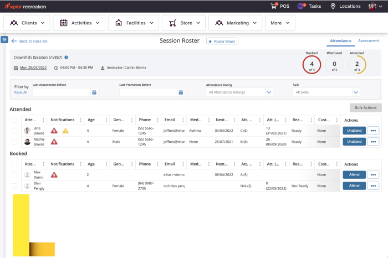
Task: Click Mathew Bowse red payment alert icon
Action: point(54,142)
